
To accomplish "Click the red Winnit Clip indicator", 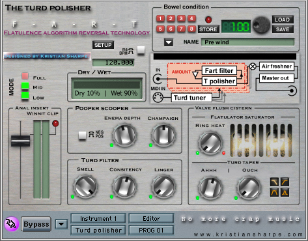I will (55, 123).
